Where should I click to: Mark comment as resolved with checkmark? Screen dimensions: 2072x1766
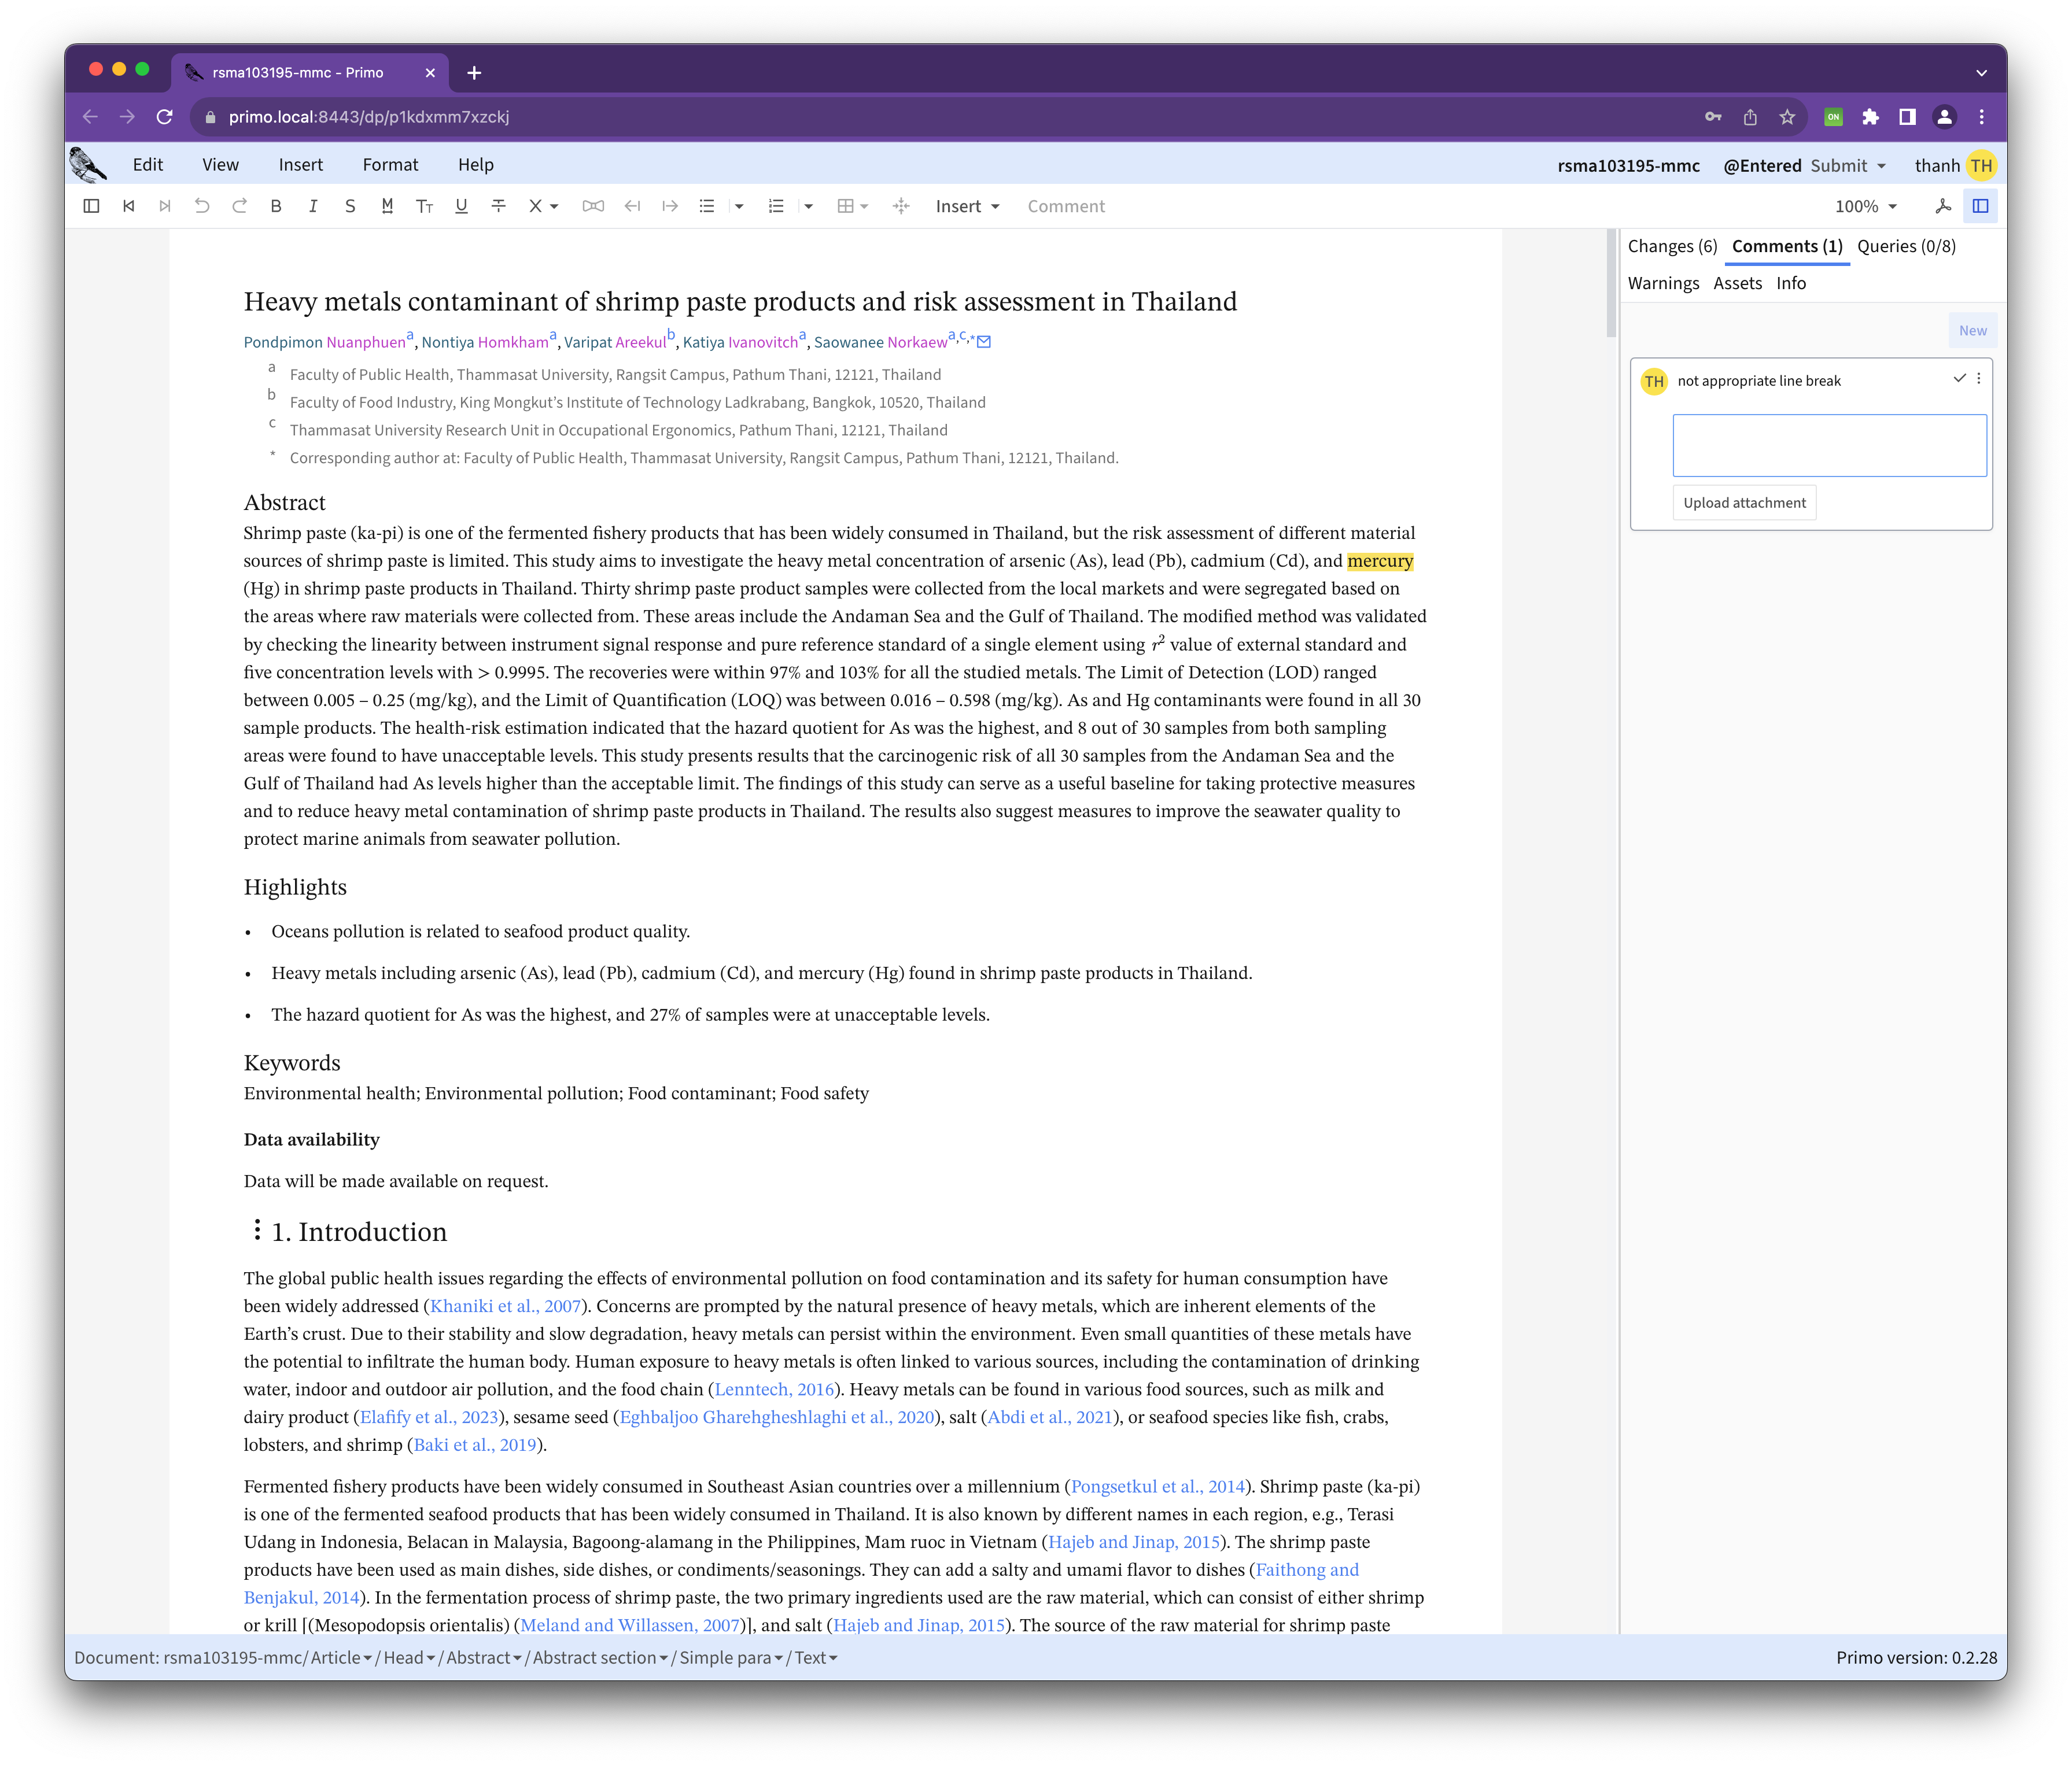point(1959,379)
